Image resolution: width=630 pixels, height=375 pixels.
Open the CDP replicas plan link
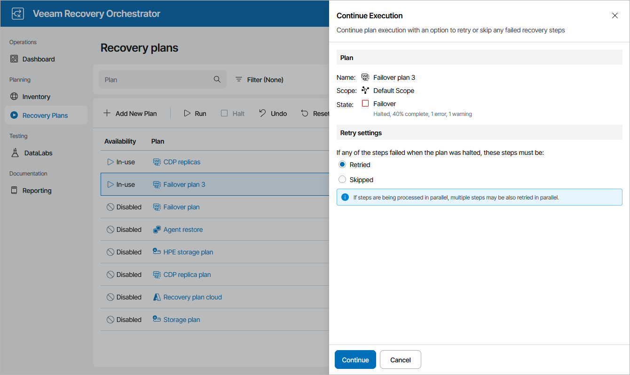182,161
